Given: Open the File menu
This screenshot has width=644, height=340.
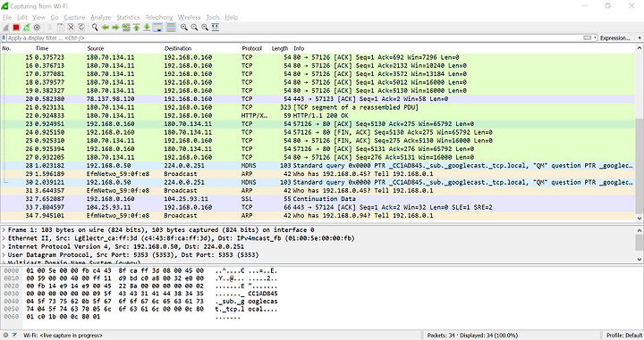Looking at the screenshot, I should point(7,17).
